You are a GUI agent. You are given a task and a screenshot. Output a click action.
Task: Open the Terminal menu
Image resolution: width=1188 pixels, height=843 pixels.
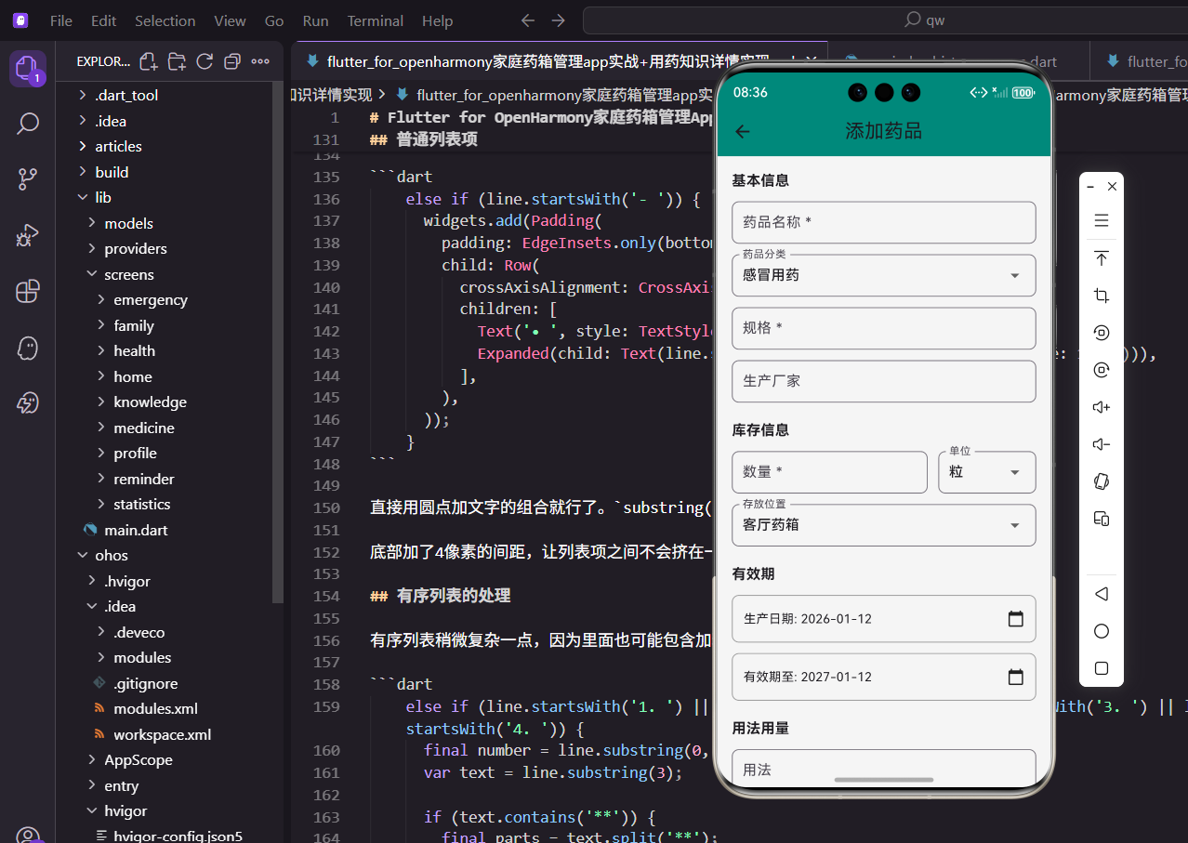[x=375, y=20]
